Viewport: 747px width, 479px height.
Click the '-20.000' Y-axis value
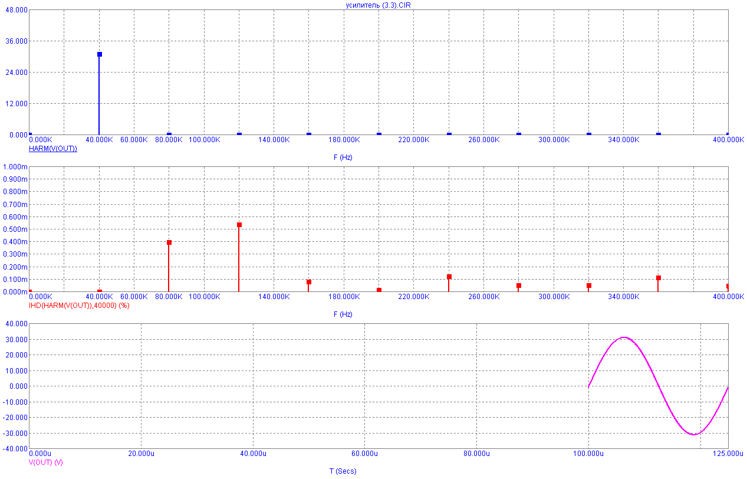tap(14, 418)
